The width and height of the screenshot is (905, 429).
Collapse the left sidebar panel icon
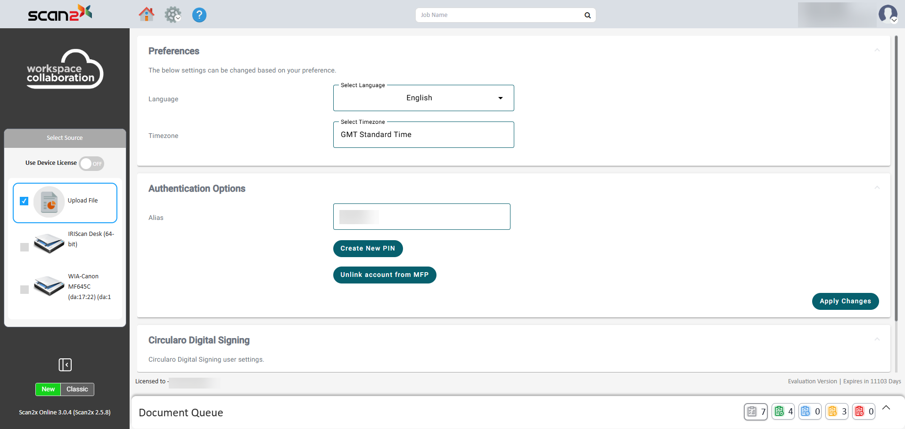point(65,364)
